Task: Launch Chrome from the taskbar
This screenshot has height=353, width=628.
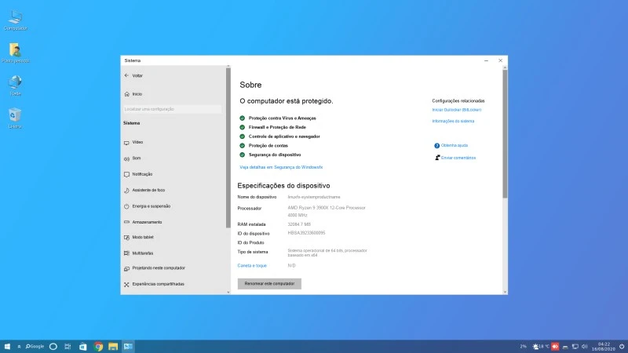Action: (98, 347)
